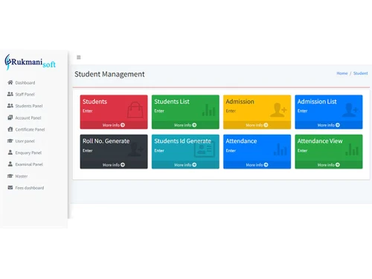Click the Master graduation cap icon

click(x=10, y=176)
